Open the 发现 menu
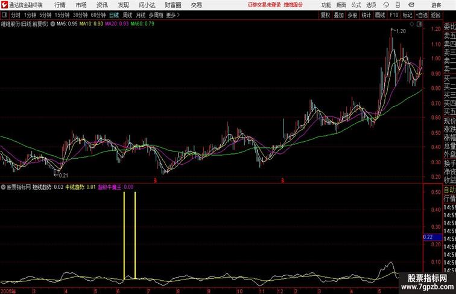 click(124, 5)
